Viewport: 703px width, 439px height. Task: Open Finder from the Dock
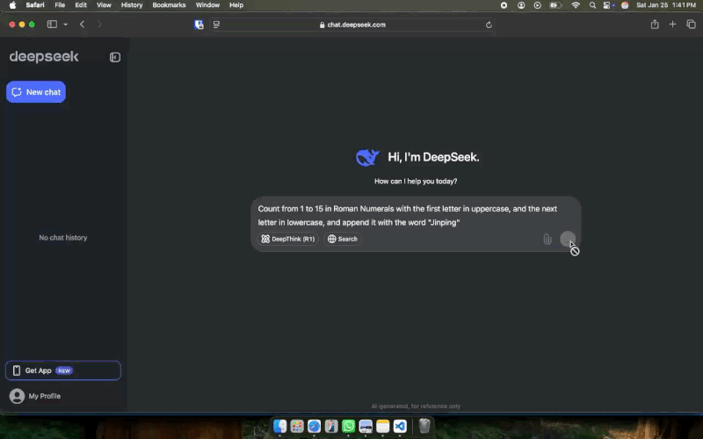coord(279,426)
